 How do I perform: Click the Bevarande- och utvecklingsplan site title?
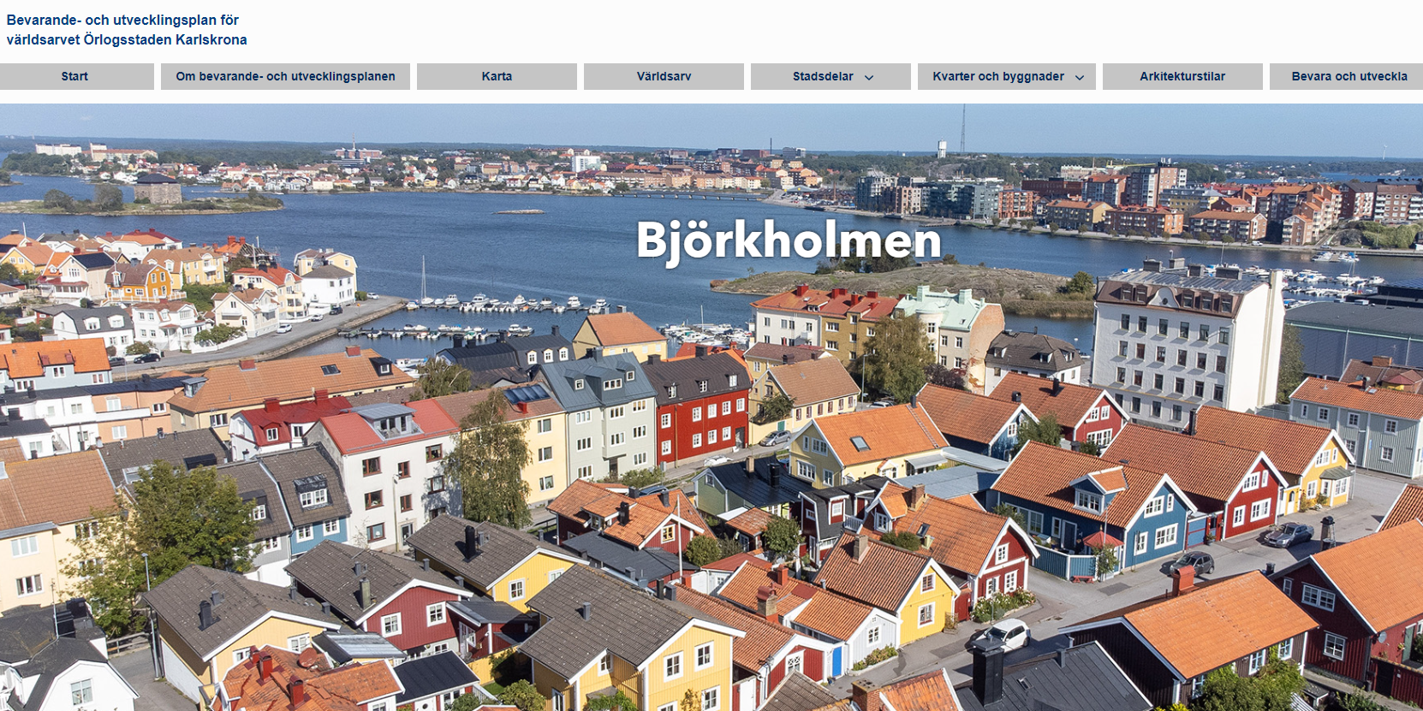pos(127,29)
